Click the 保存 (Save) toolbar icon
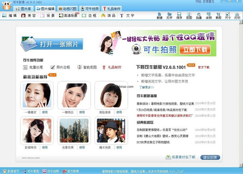Screen dimensions: 243x174 (179, 16)
